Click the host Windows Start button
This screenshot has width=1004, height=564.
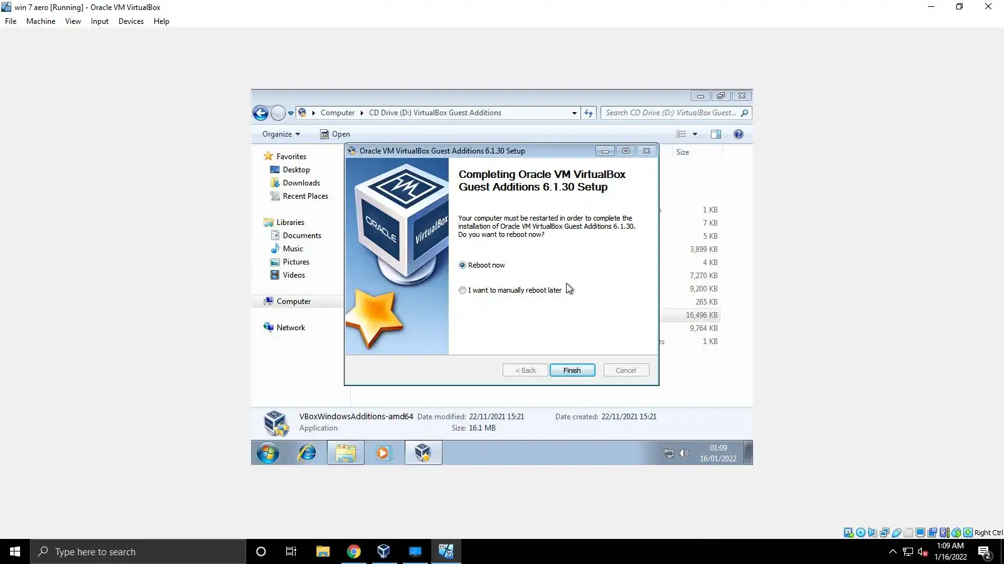[x=15, y=551]
